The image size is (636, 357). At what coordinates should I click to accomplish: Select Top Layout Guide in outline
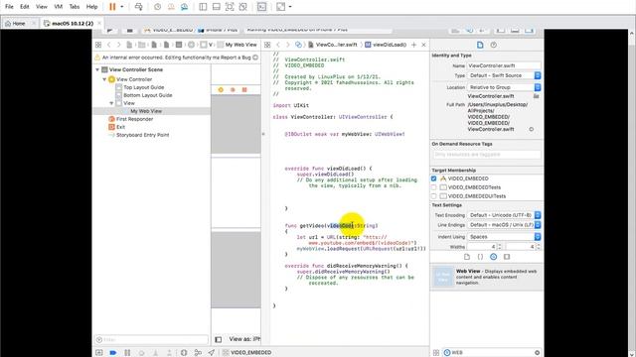(143, 87)
